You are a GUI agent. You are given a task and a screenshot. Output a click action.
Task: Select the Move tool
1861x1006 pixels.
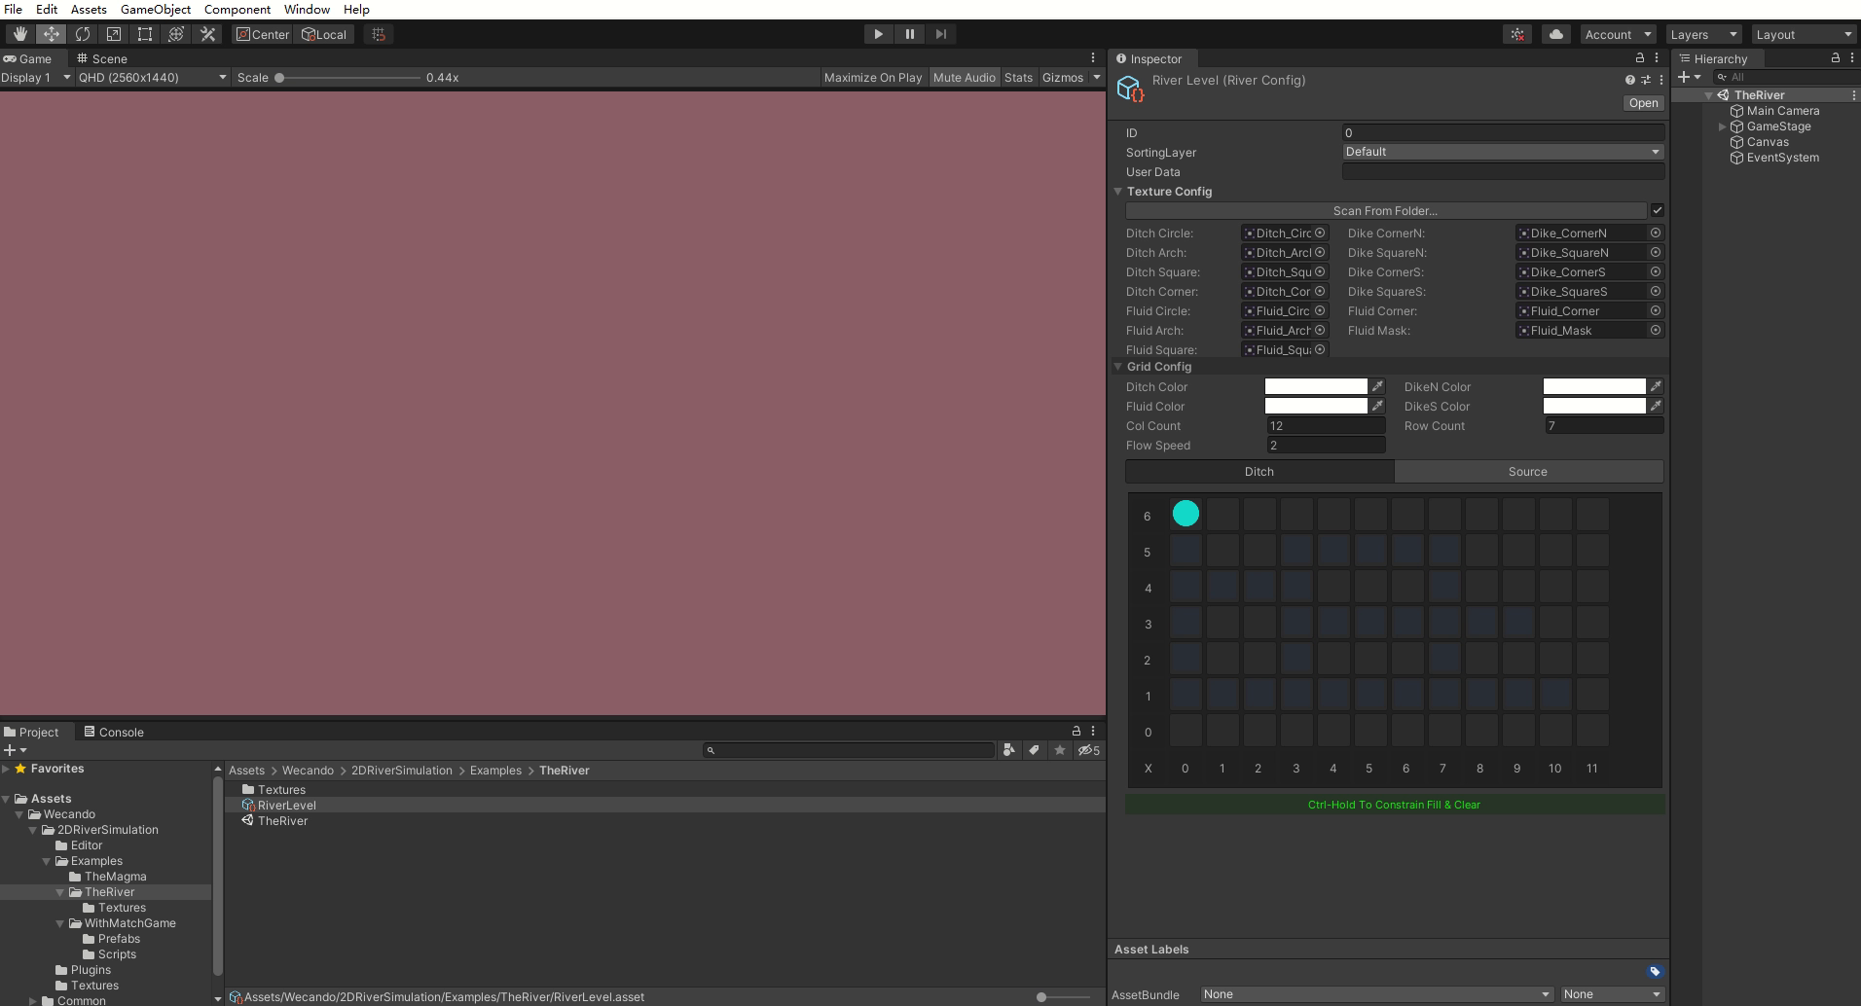[51, 34]
